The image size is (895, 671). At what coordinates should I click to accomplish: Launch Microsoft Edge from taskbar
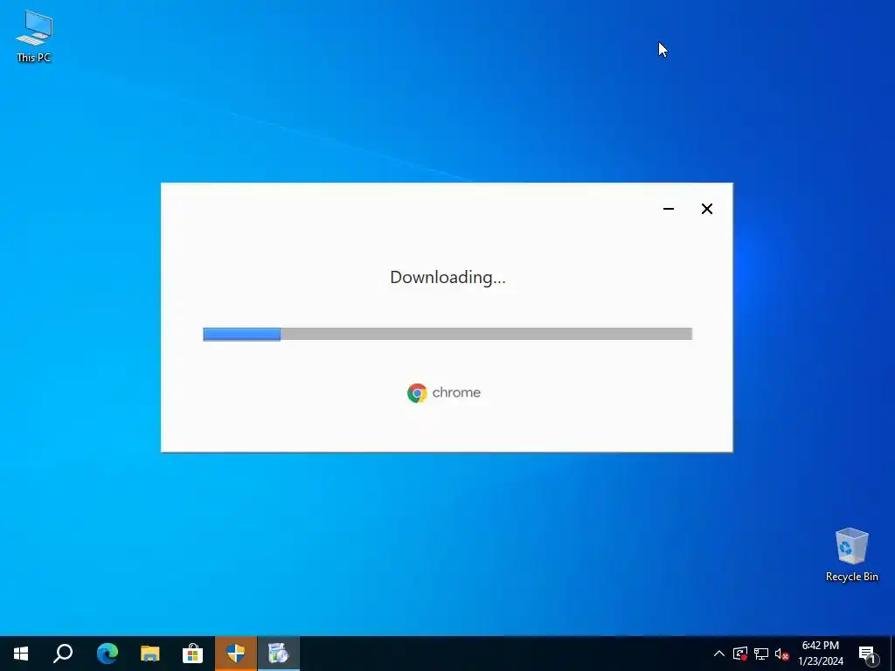click(107, 654)
